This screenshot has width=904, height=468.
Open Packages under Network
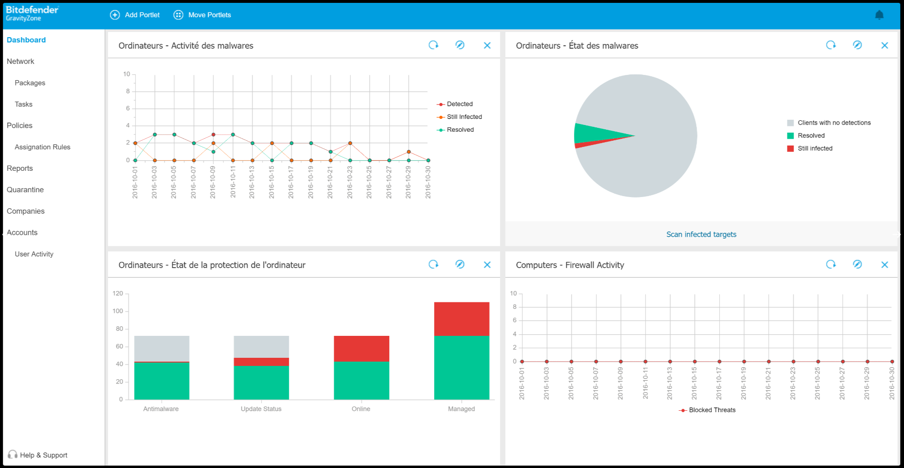pos(30,83)
